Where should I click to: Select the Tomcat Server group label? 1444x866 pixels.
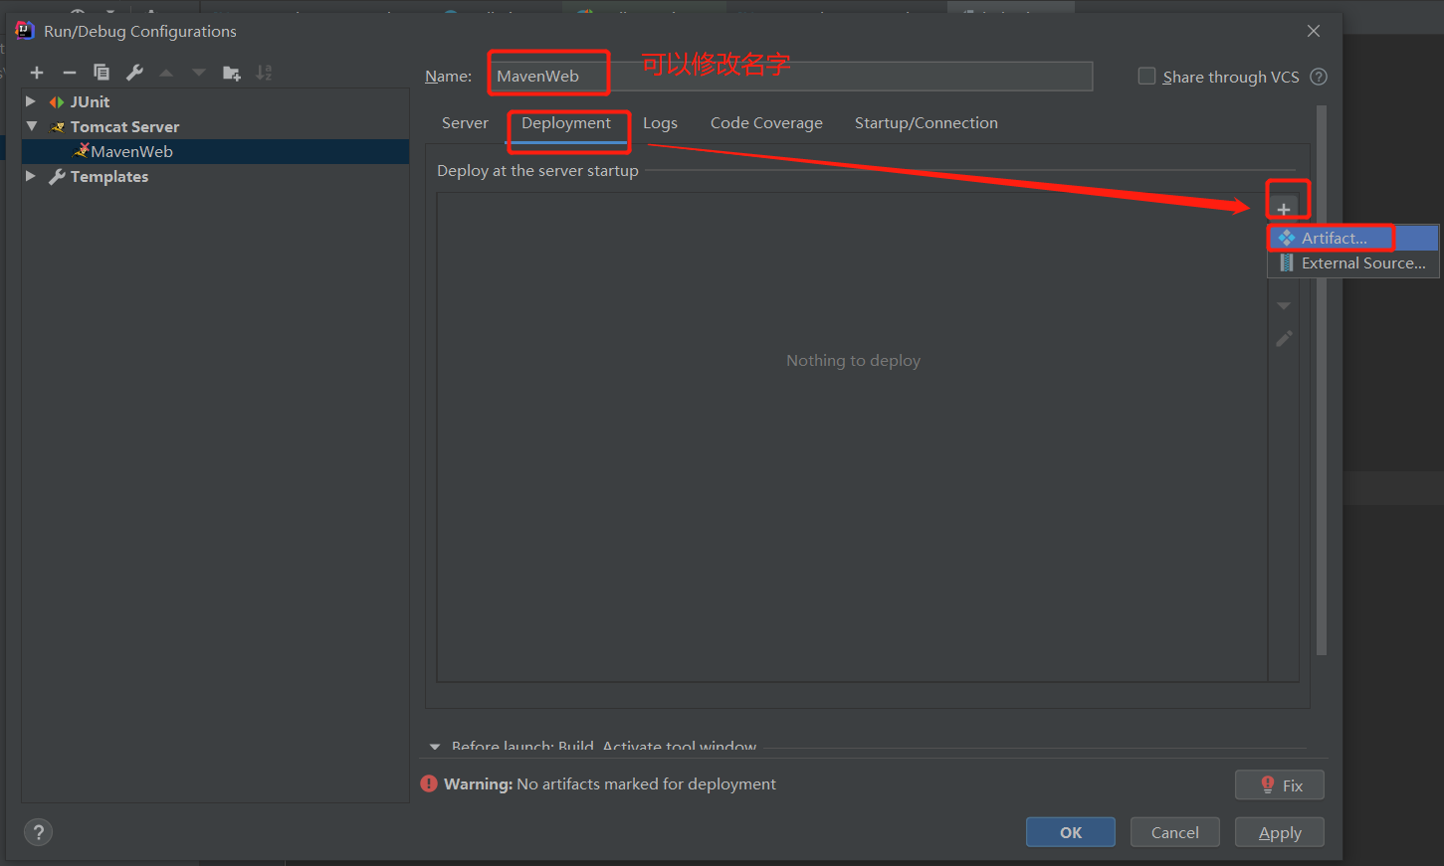pyautogui.click(x=124, y=126)
